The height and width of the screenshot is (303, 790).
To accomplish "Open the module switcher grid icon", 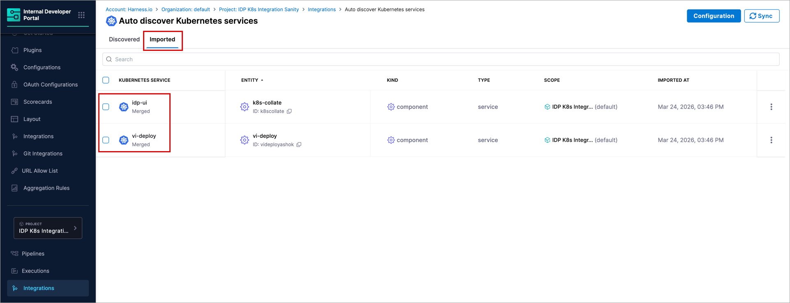I will [81, 15].
